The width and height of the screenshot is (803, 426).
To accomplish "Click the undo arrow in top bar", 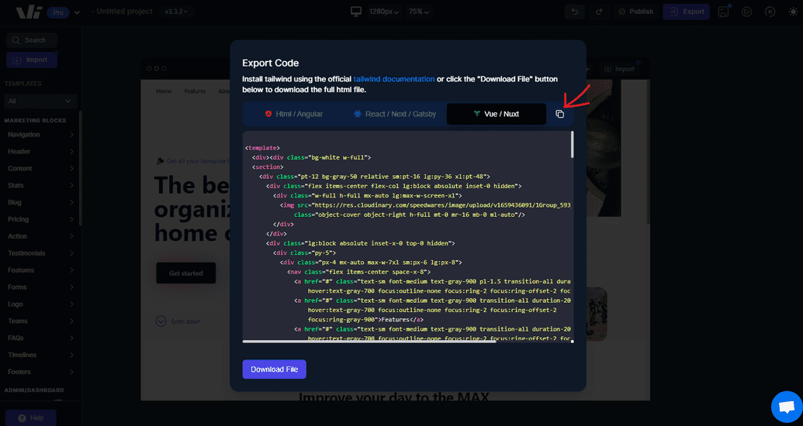I will [x=575, y=12].
